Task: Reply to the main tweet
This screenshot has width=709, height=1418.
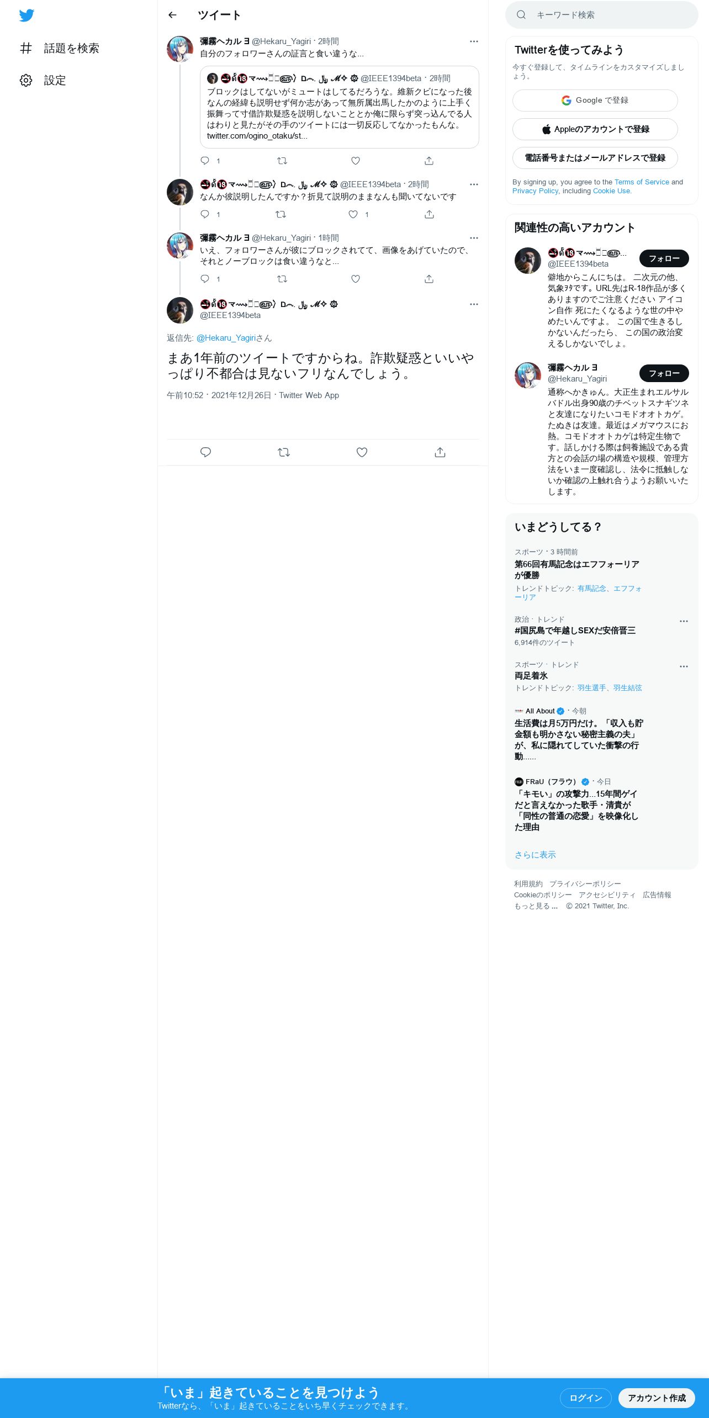Action: [x=205, y=452]
